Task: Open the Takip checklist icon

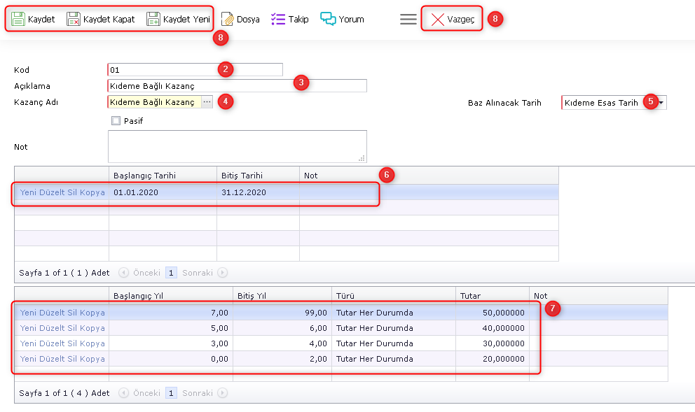Action: tap(278, 19)
